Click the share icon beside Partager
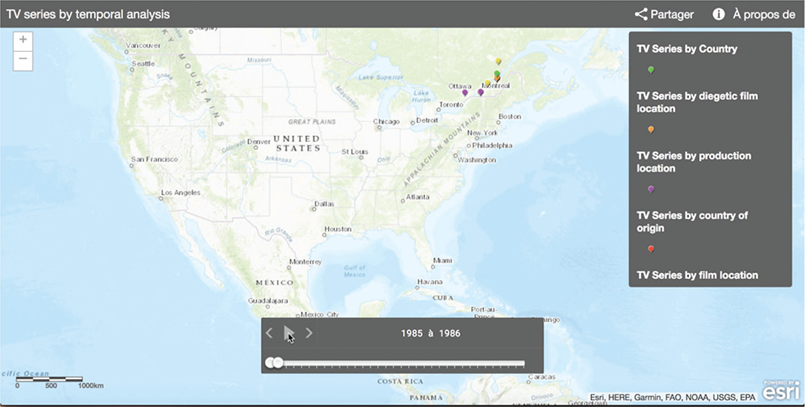Image resolution: width=805 pixels, height=407 pixels. [641, 14]
